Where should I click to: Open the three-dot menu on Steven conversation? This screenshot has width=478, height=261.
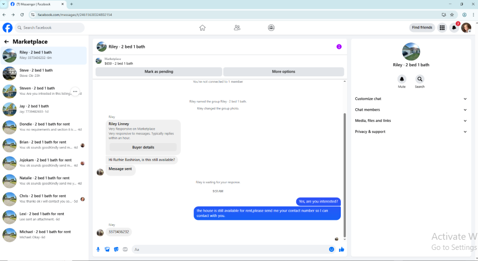(75, 91)
